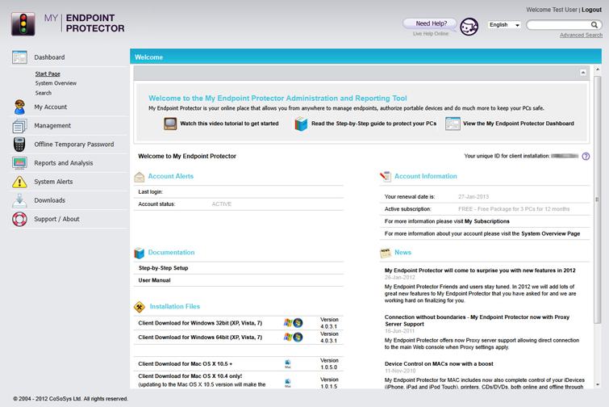Click the content scrollbar down arrow

pos(598,385)
